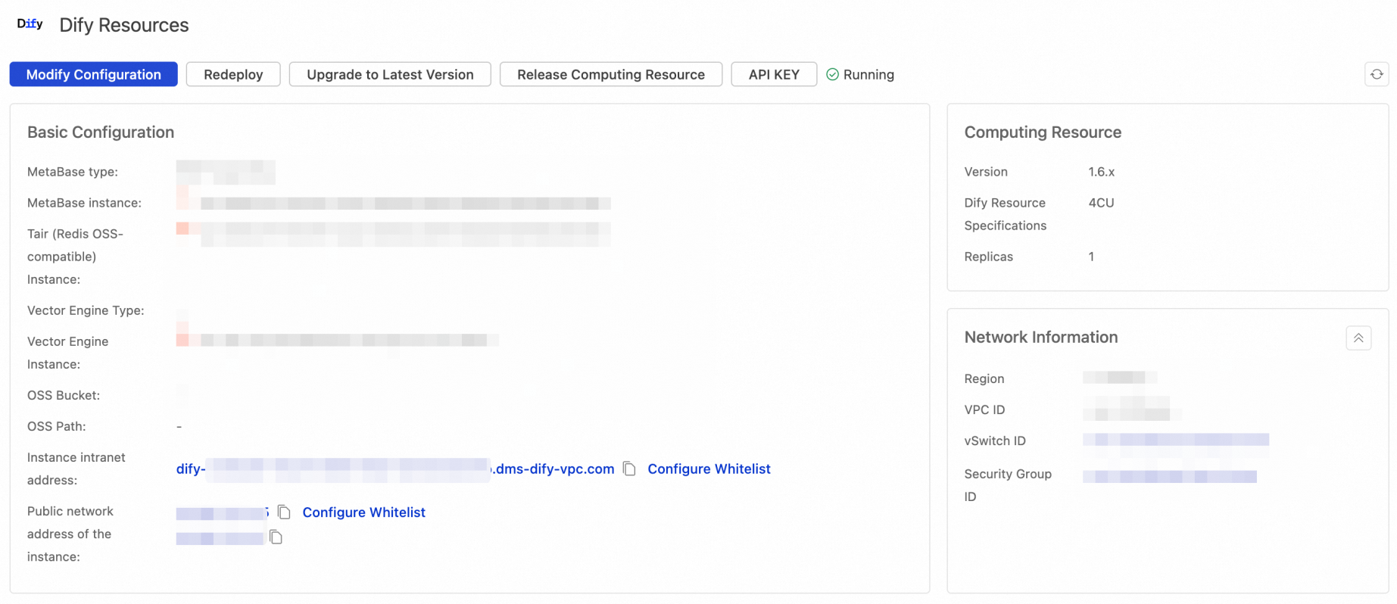Click the first public network address link

tap(223, 513)
